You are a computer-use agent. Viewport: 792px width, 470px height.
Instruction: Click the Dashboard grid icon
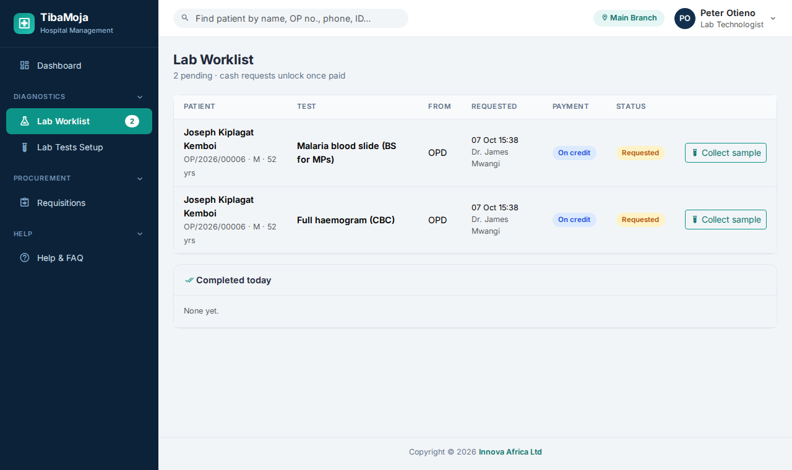[x=25, y=66]
